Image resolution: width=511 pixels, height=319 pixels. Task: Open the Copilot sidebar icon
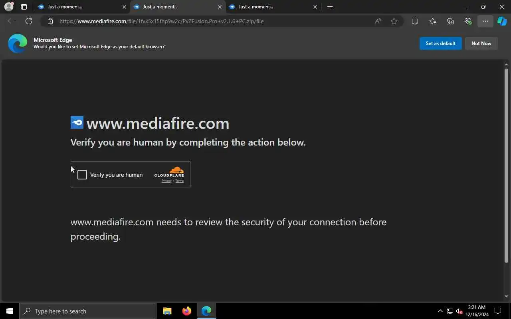click(x=502, y=21)
